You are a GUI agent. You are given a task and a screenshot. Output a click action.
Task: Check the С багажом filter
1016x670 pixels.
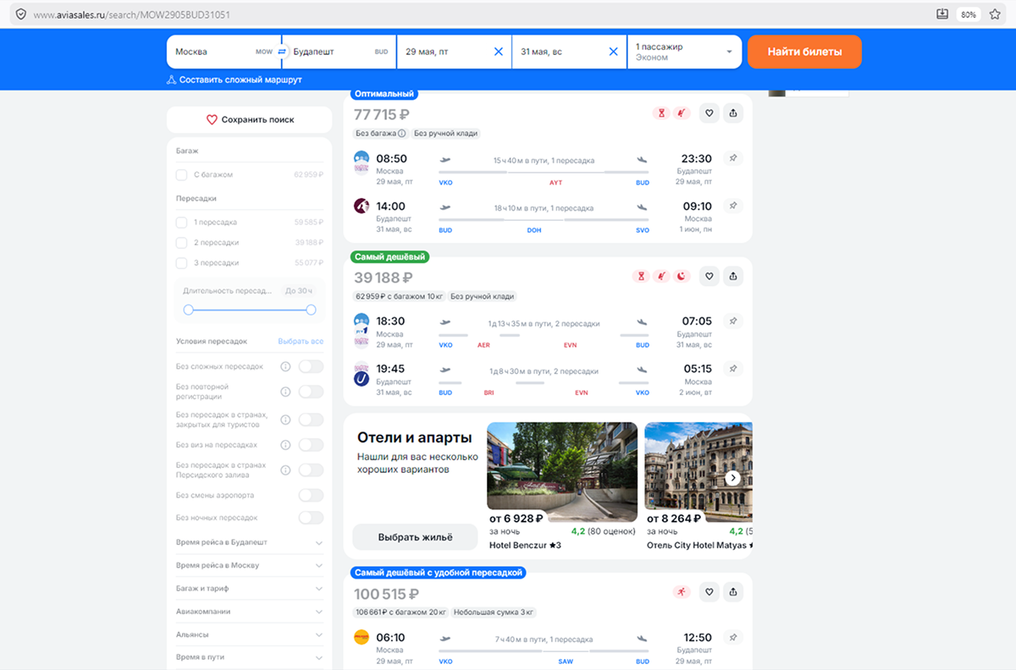pos(181,175)
